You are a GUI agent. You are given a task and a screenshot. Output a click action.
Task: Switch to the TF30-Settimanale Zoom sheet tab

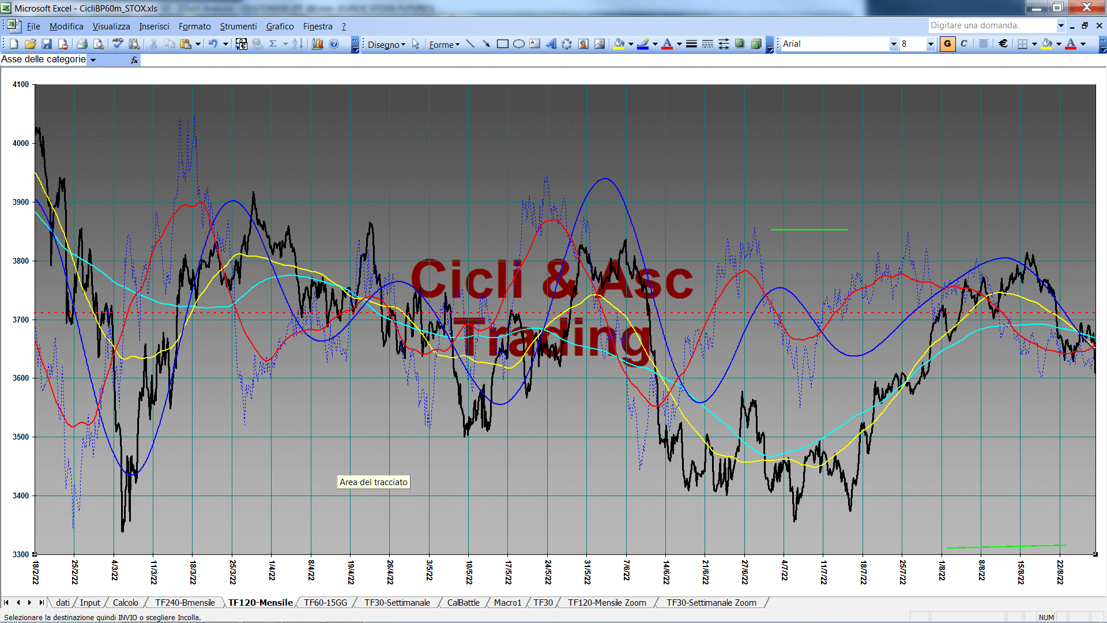point(711,603)
